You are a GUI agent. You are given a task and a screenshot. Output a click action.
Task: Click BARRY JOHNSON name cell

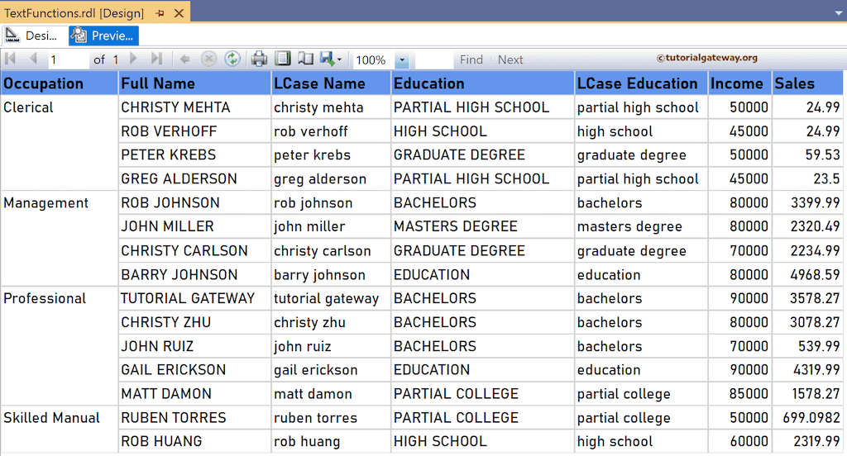coord(194,274)
